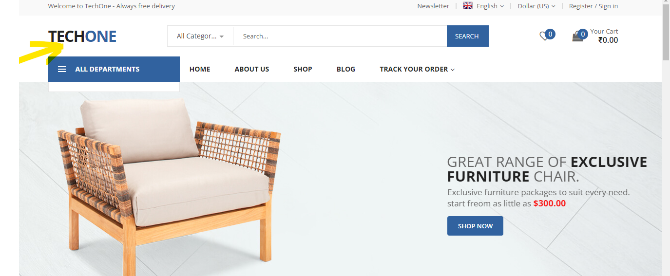The width and height of the screenshot is (670, 276).
Task: Open the Newsletter link
Action: point(433,6)
